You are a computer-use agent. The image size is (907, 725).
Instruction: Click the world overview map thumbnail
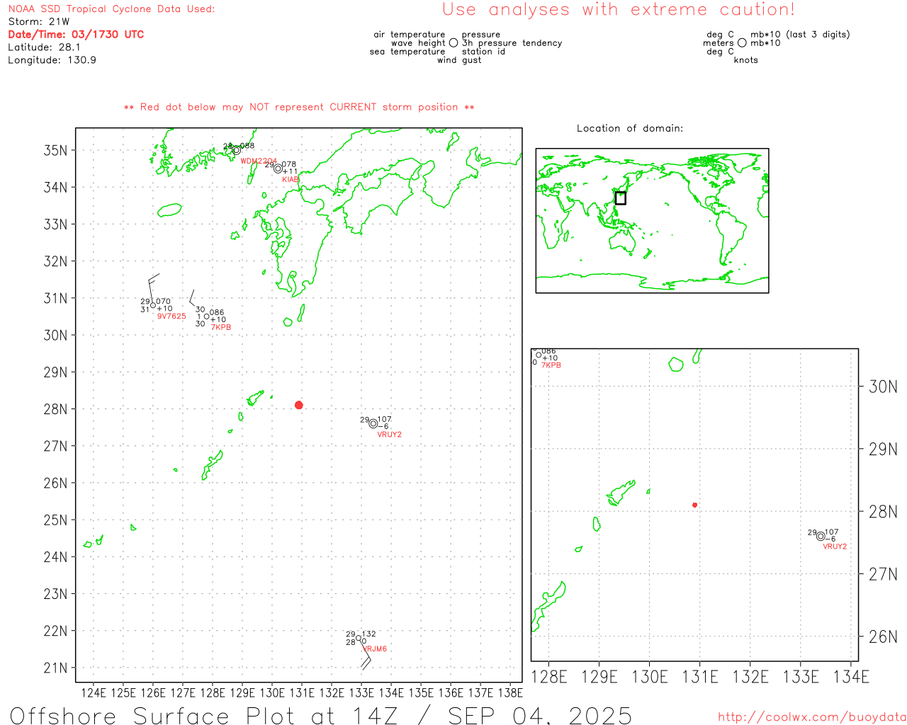[x=652, y=220]
